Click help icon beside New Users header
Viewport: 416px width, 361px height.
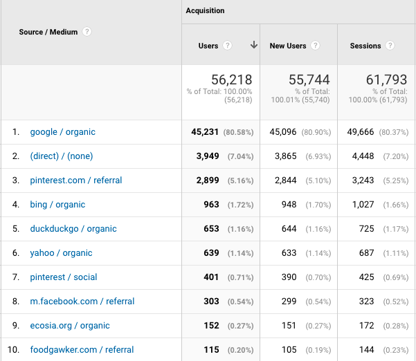[315, 46]
